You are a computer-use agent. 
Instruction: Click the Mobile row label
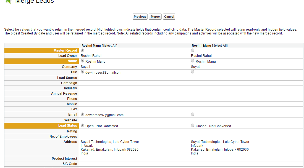pyautogui.click(x=72, y=104)
